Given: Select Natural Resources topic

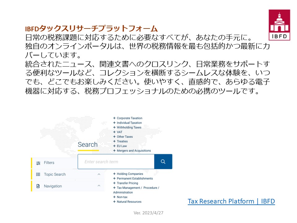Looking at the screenshot, I should [x=129, y=202].
